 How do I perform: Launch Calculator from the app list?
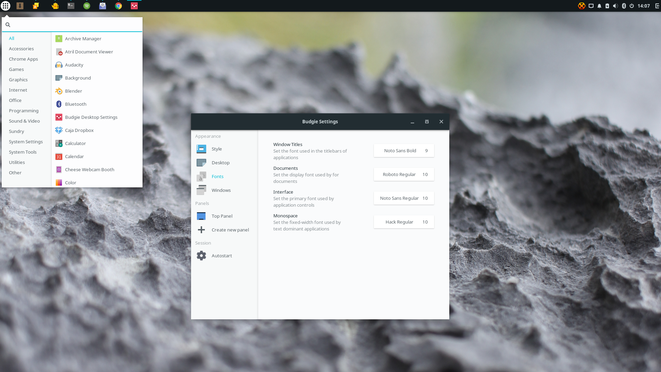click(x=97, y=143)
